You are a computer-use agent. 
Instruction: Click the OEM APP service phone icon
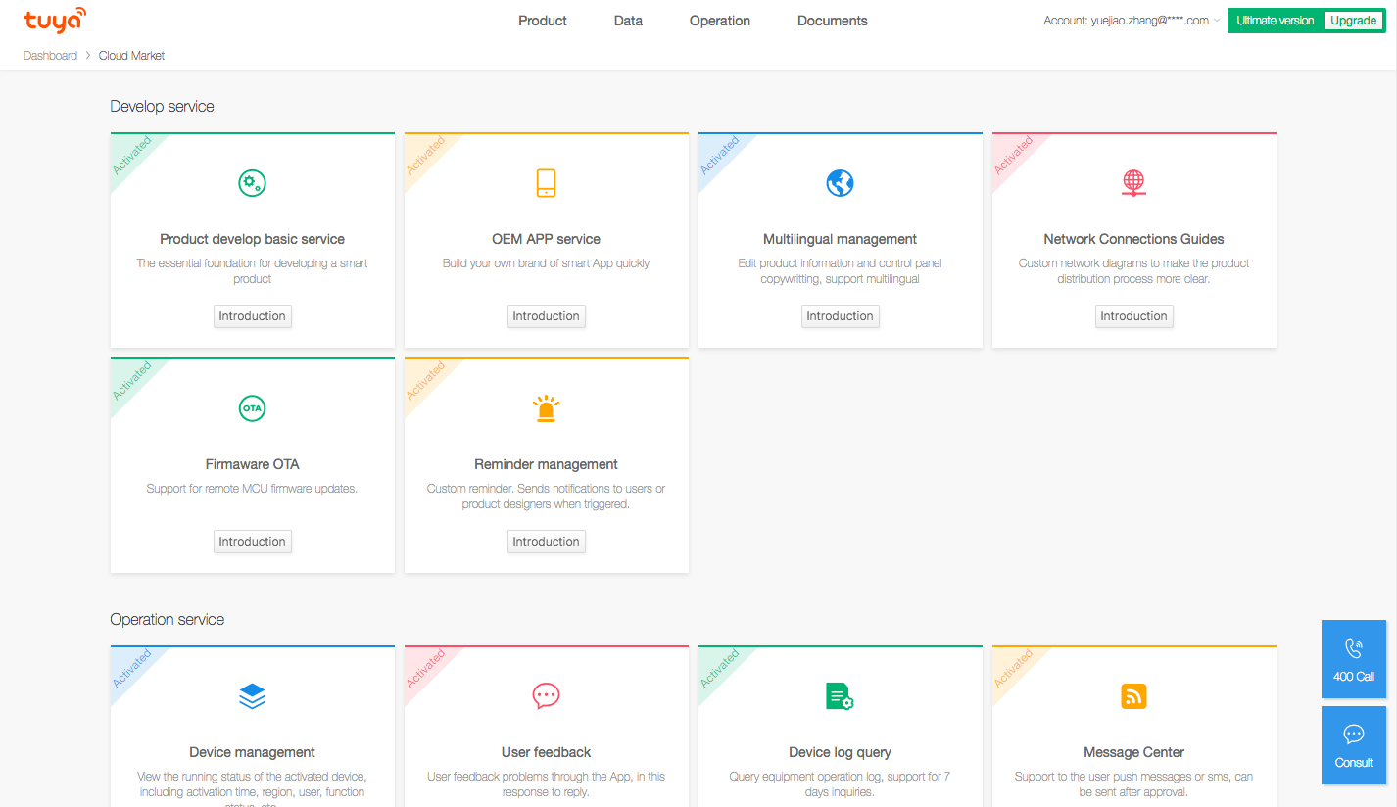point(546,183)
